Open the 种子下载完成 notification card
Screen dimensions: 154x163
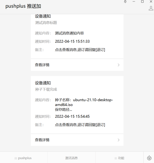coord(77,105)
